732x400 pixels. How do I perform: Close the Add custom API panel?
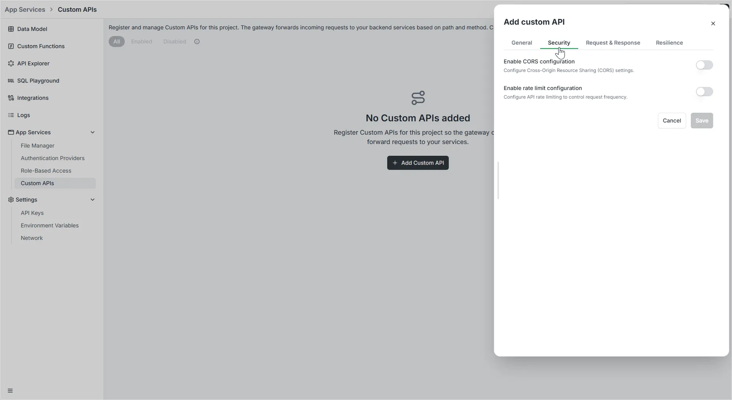713,23
